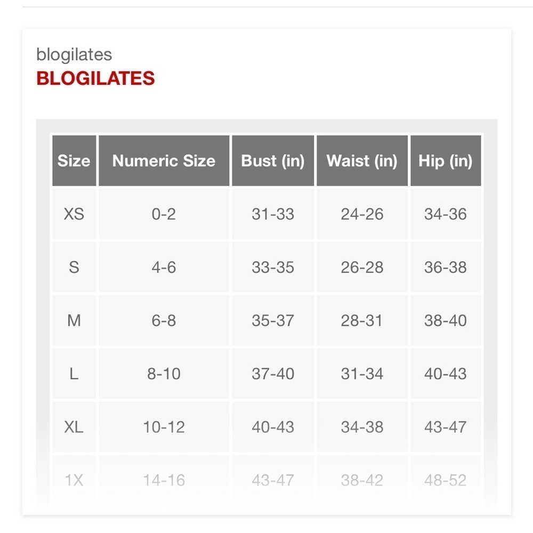
Task: Click numeric size cell 0-2
Action: point(164,214)
